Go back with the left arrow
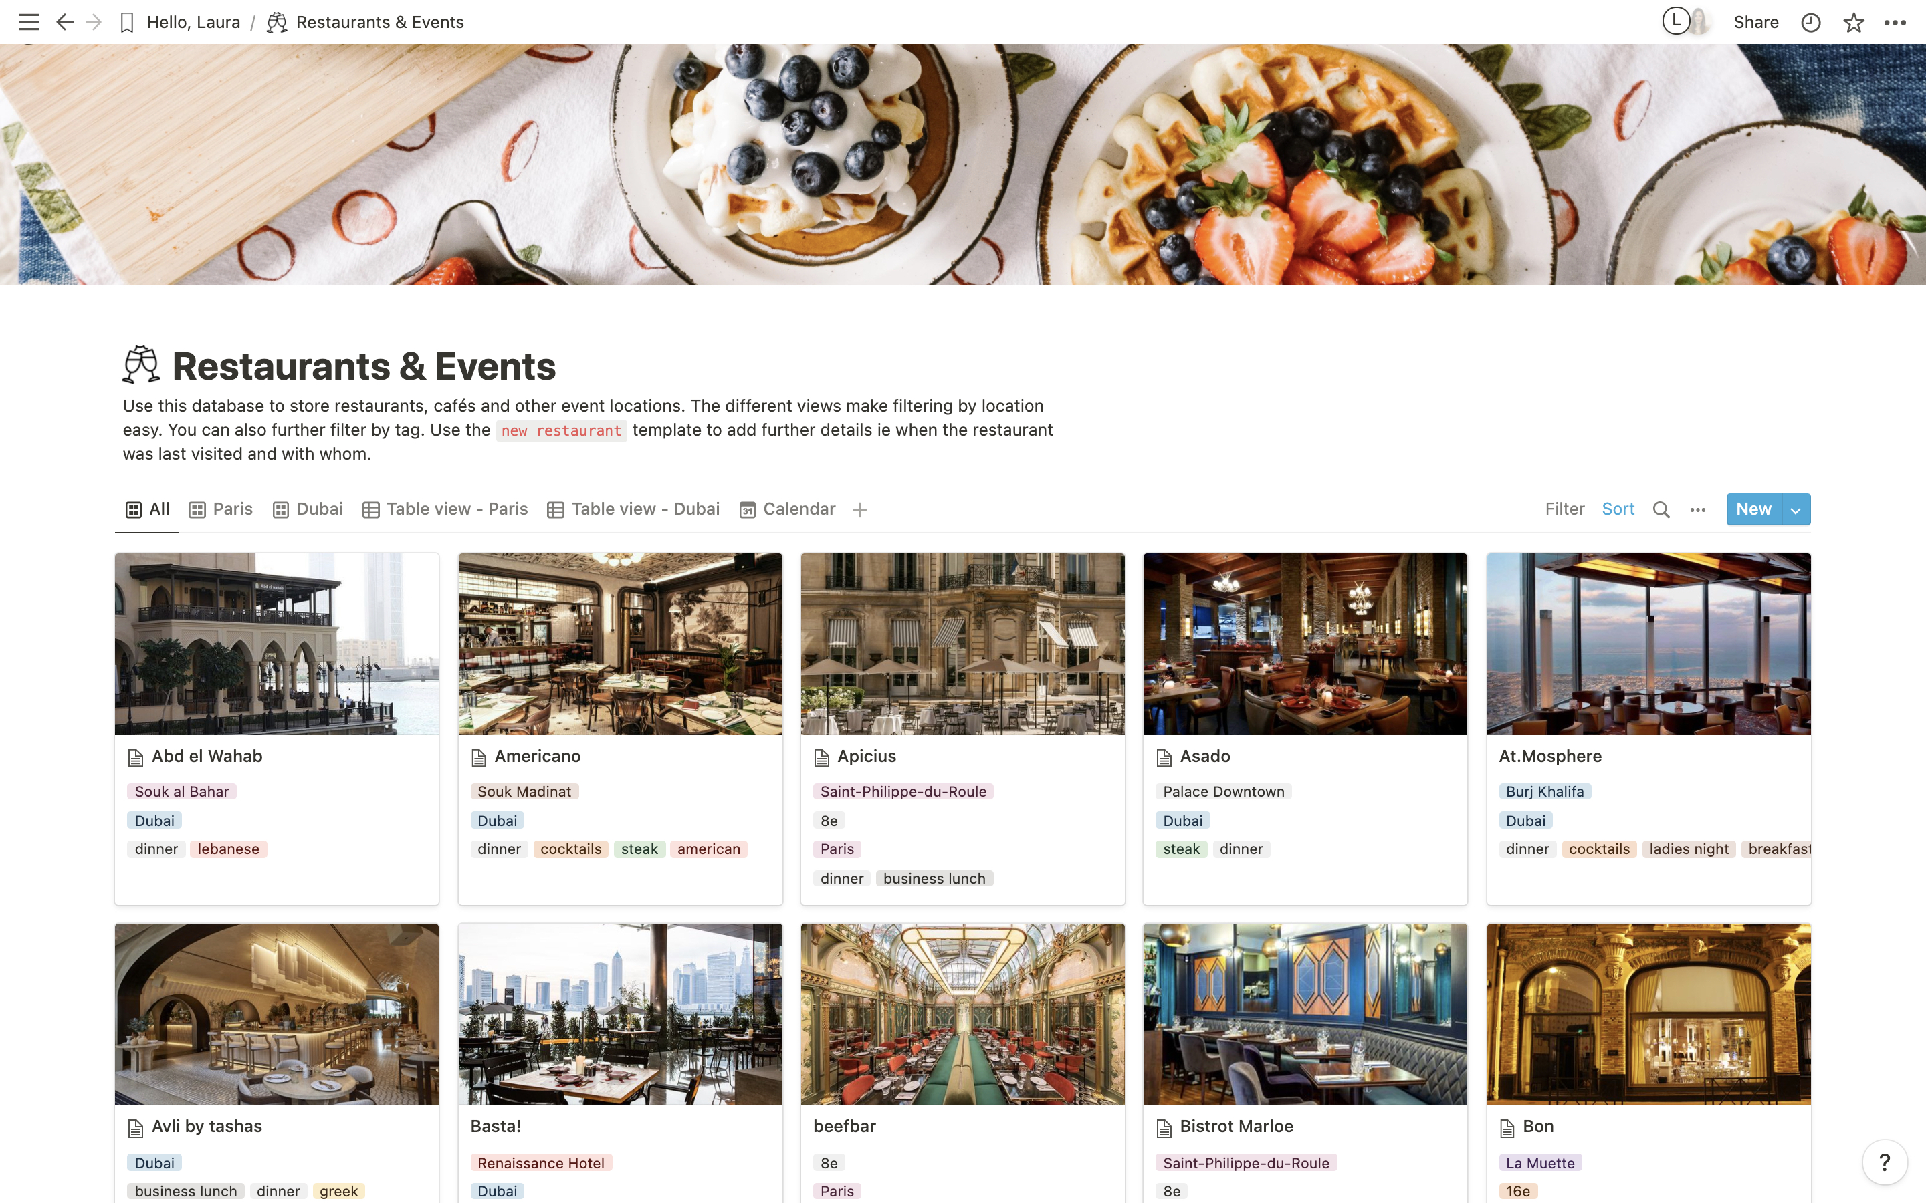 click(64, 22)
